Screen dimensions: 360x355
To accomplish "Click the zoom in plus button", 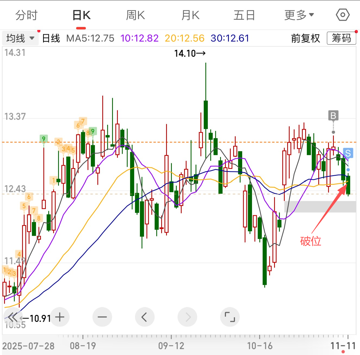I will coord(60,317).
